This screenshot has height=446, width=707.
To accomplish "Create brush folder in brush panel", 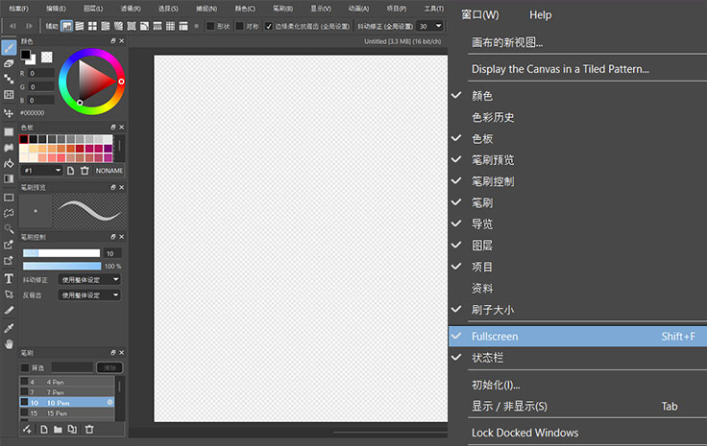I will (58, 430).
